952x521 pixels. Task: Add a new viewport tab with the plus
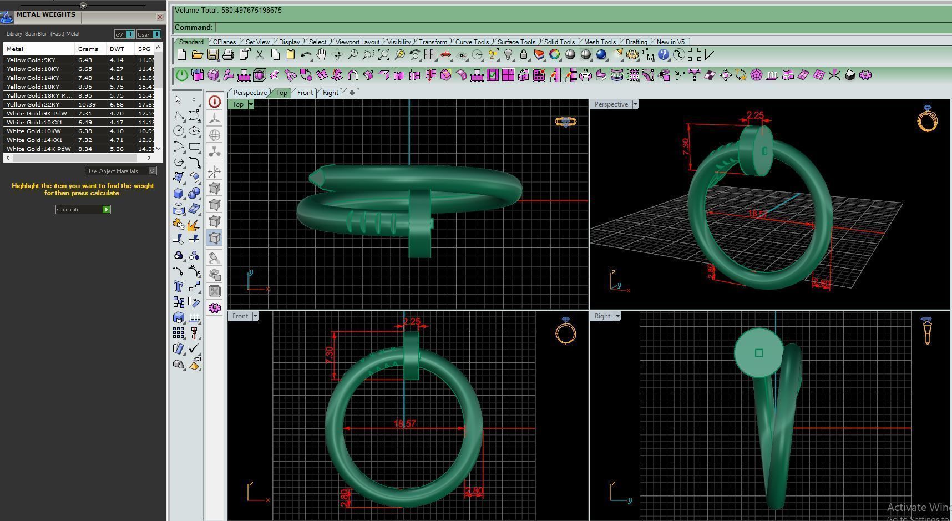click(352, 93)
